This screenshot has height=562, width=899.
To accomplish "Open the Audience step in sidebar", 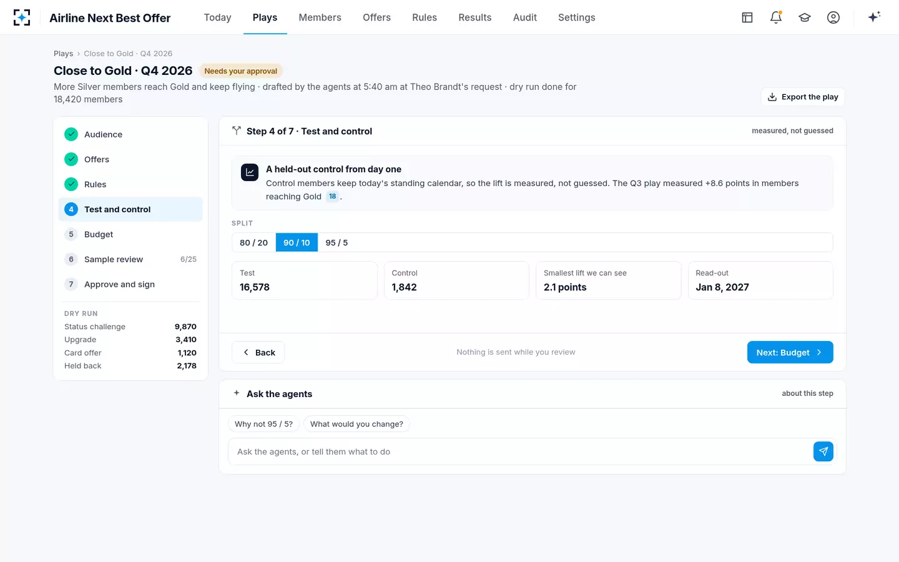I will (x=130, y=134).
